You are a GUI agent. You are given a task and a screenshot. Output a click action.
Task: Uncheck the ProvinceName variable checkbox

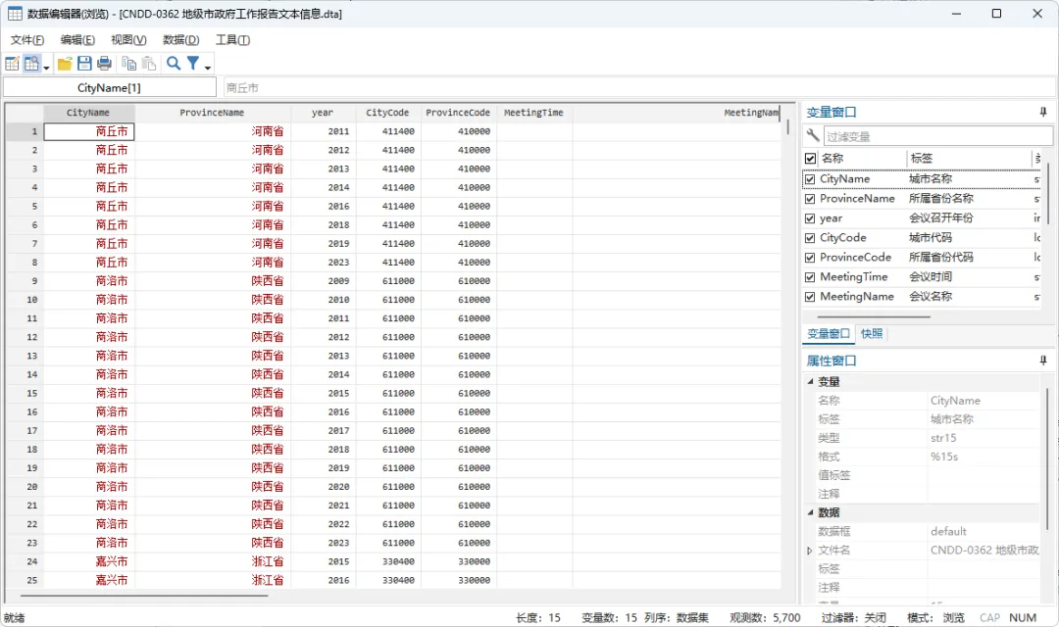point(810,199)
